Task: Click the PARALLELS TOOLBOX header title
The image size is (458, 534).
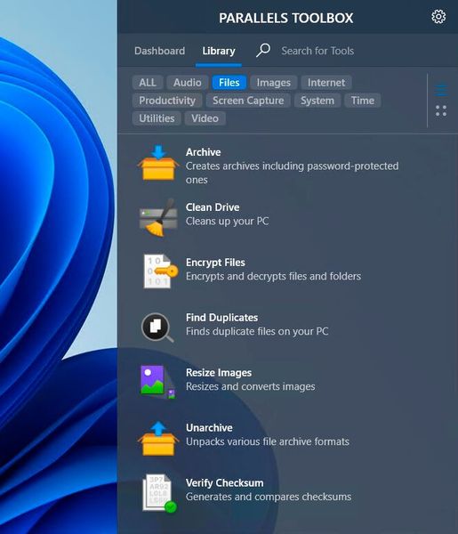Action: (x=285, y=18)
